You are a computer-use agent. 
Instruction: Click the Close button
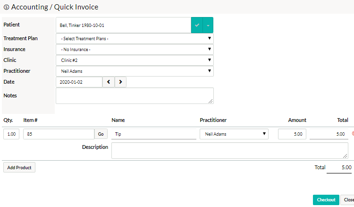point(347,200)
